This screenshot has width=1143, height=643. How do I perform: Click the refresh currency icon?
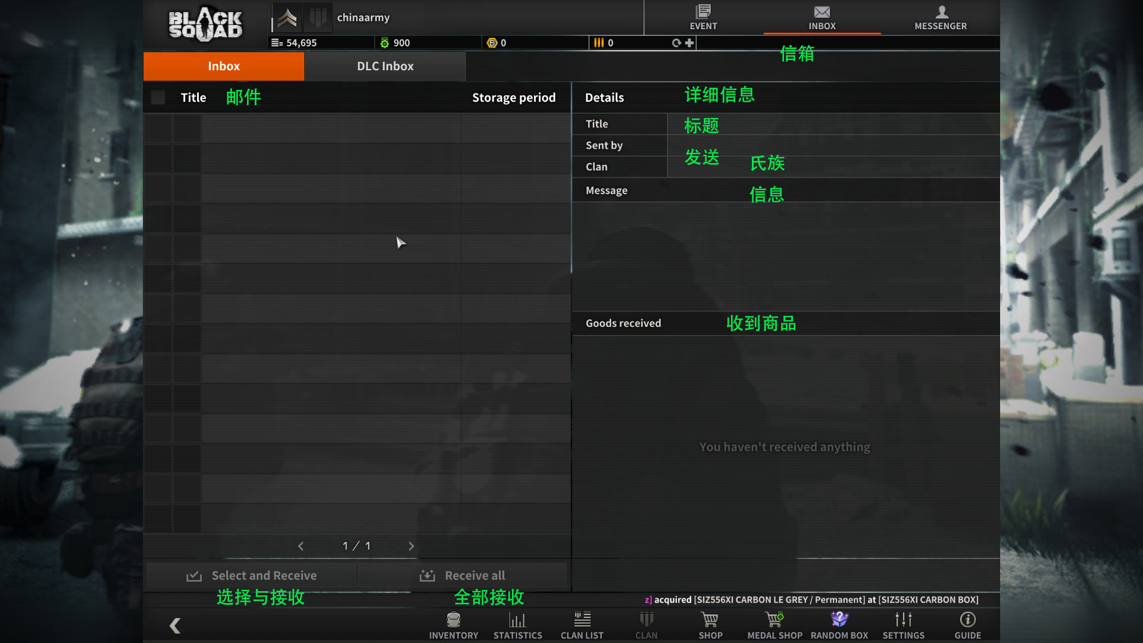(676, 43)
